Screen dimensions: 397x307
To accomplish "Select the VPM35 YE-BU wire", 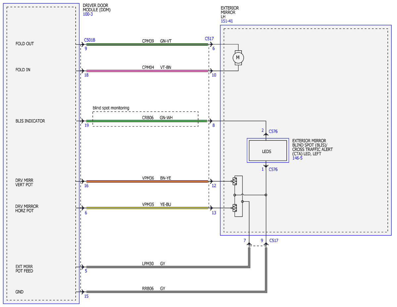I will coord(147,208).
